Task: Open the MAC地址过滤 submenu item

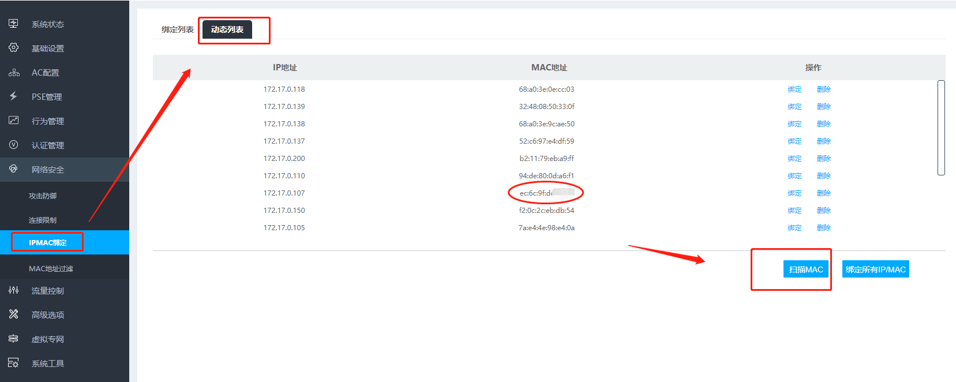Action: click(x=51, y=269)
